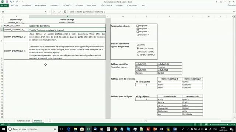Screen dimensions: 236x132
Task: Open File Explorer from taskbar
Action: pyautogui.click(x=75, y=129)
